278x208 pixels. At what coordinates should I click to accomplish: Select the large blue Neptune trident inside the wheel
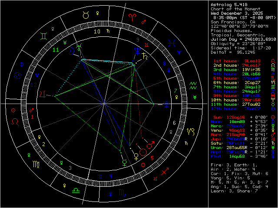tap(137, 51)
